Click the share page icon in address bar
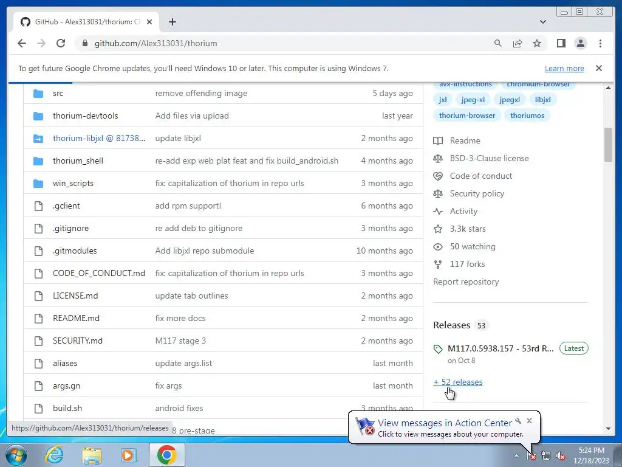The image size is (622, 467). pos(518,43)
